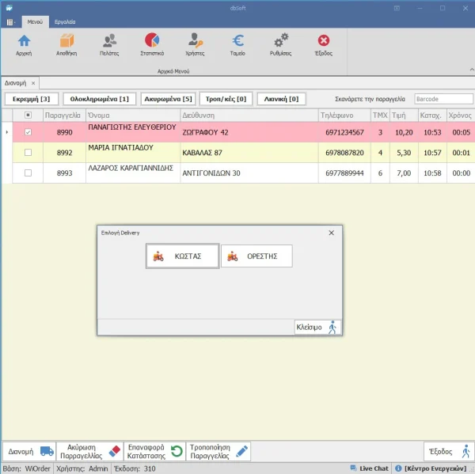The height and width of the screenshot is (474, 475).
Task: Open the Αρχική home icon
Action: [x=24, y=43]
